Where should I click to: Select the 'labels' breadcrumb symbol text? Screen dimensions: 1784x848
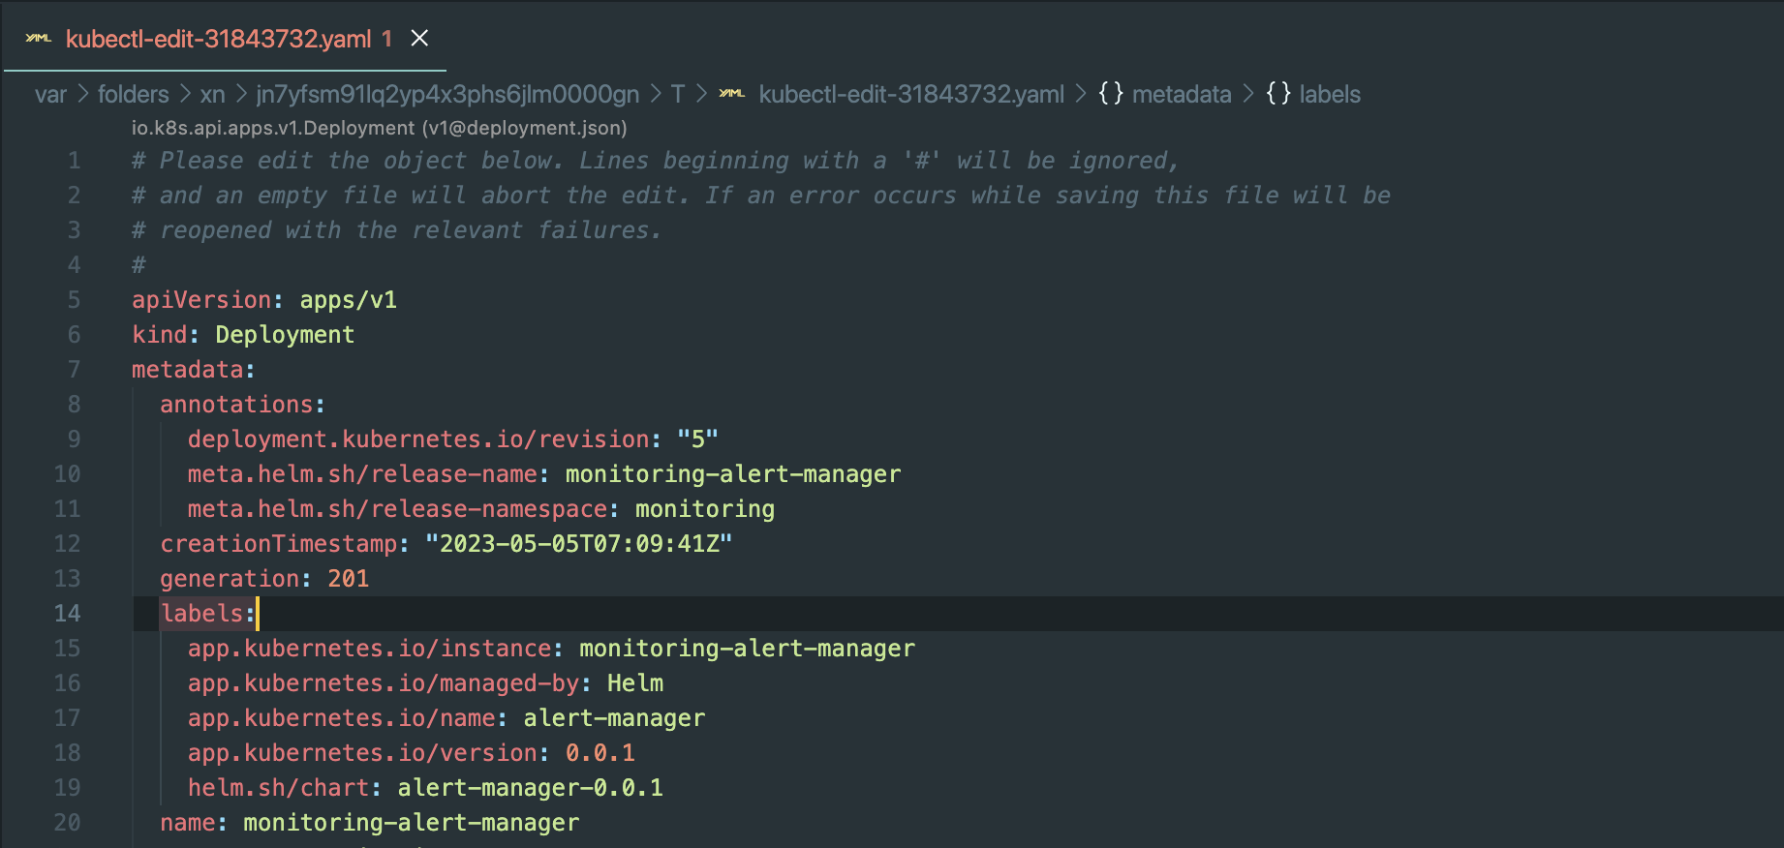click(x=1330, y=95)
